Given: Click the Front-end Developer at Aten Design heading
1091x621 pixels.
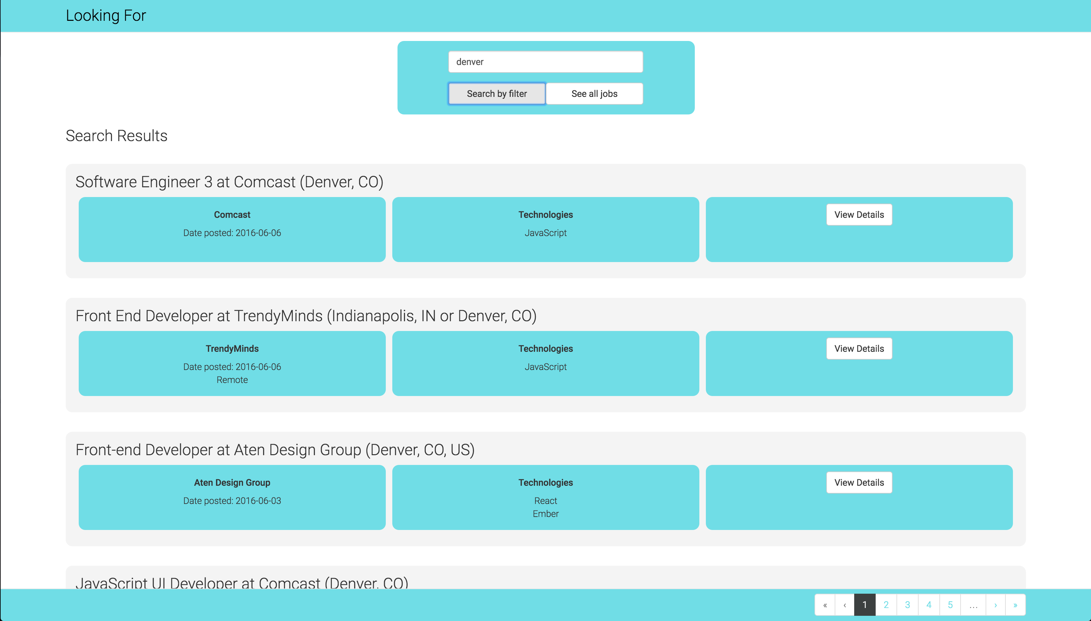Looking at the screenshot, I should pyautogui.click(x=275, y=450).
